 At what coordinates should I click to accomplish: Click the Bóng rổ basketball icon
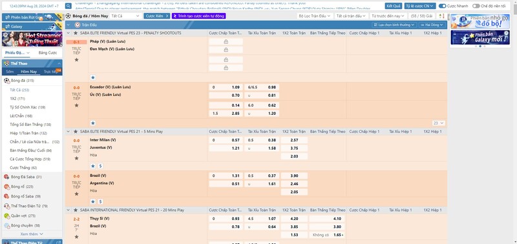click(6, 187)
